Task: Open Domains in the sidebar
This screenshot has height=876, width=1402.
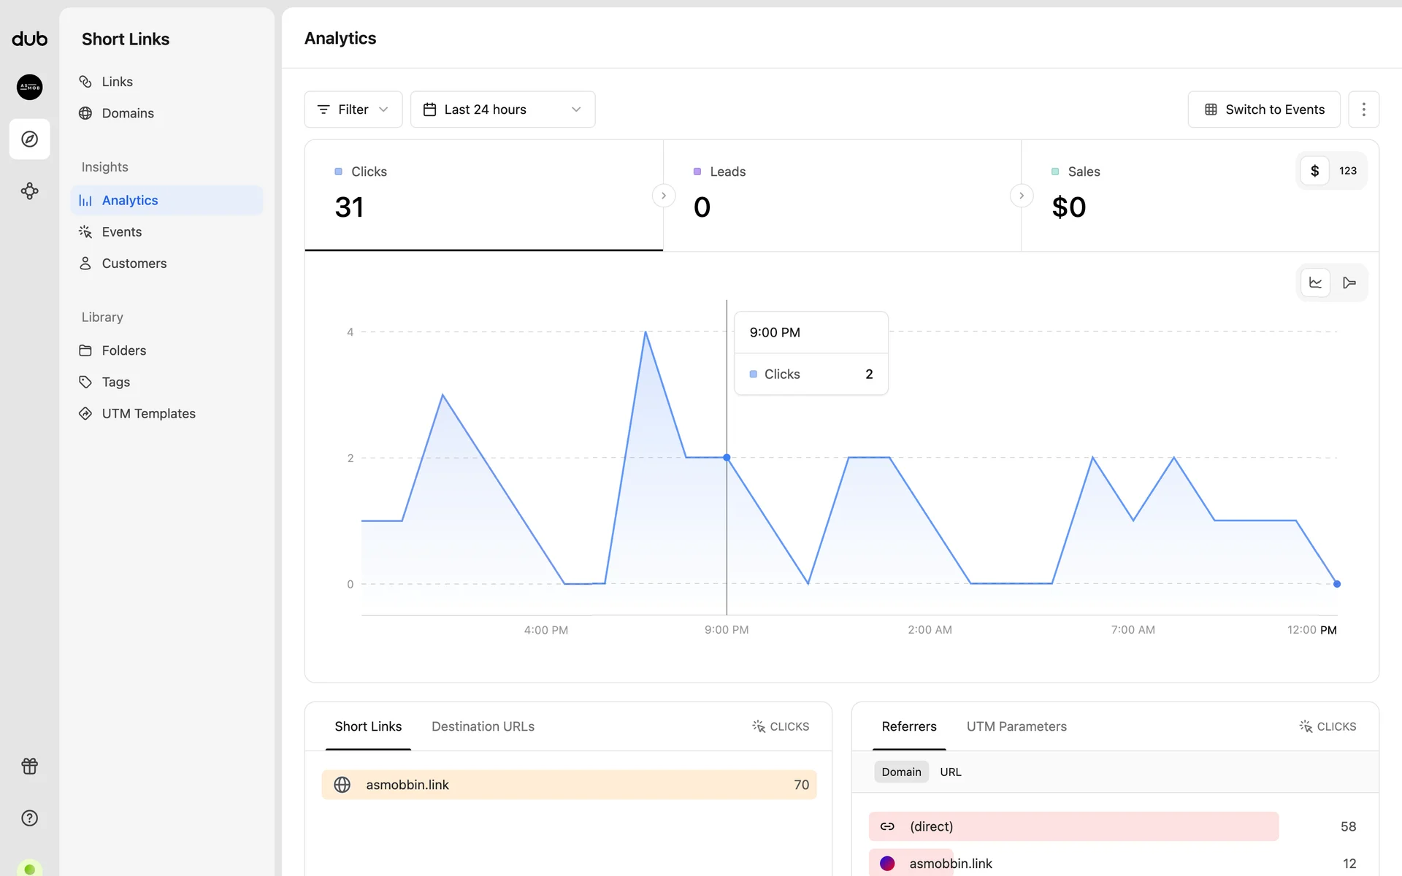Action: point(127,113)
